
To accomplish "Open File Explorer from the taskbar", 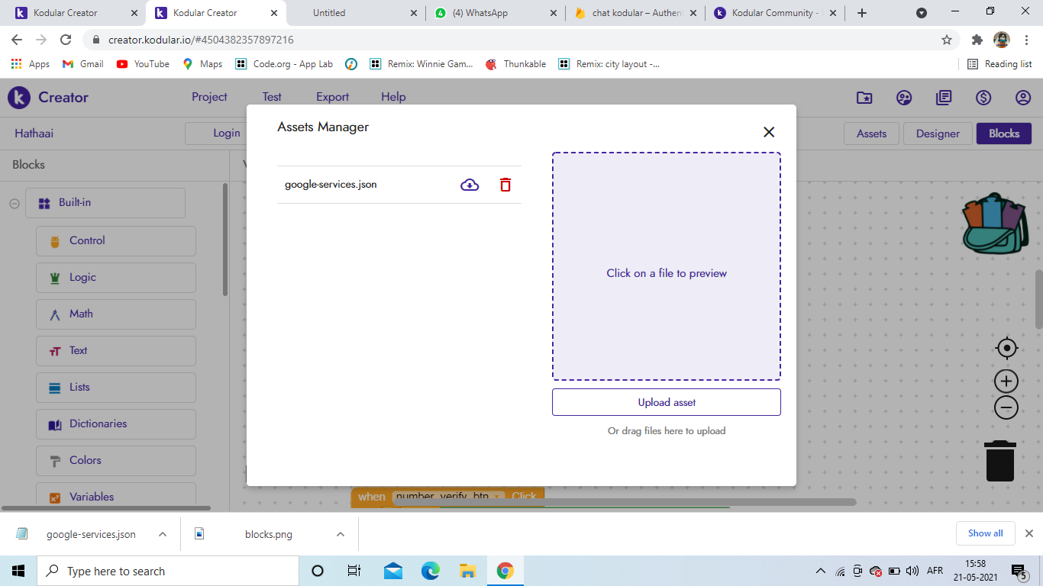I will (x=467, y=571).
